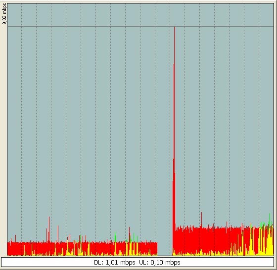Select the tallest red spike in left traffic block
The height and width of the screenshot is (270, 277).
click(x=49, y=228)
